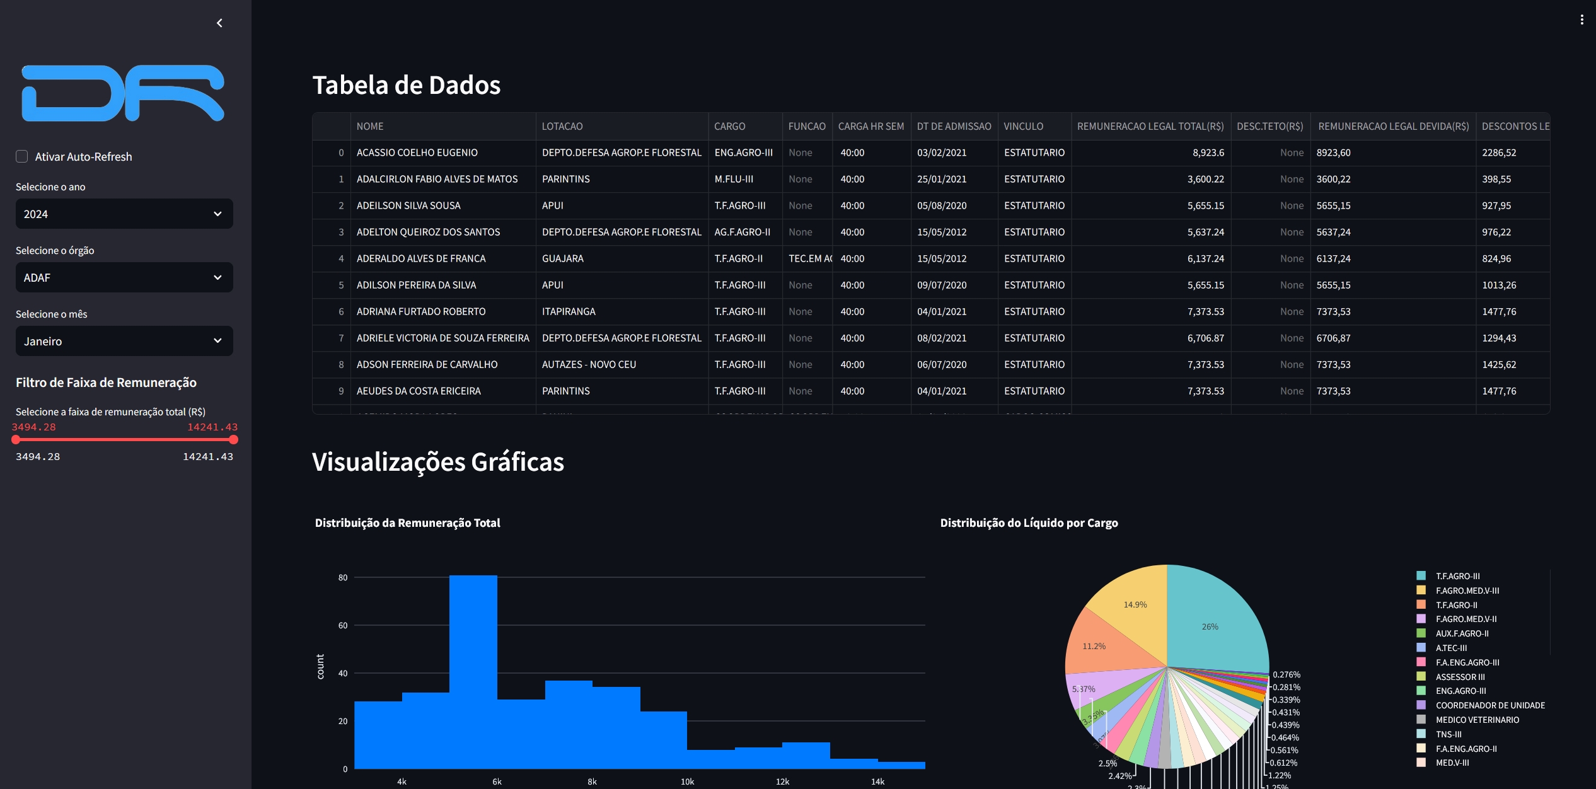Open the three-dot main menu
Screen dimensions: 1596x789
[1582, 20]
